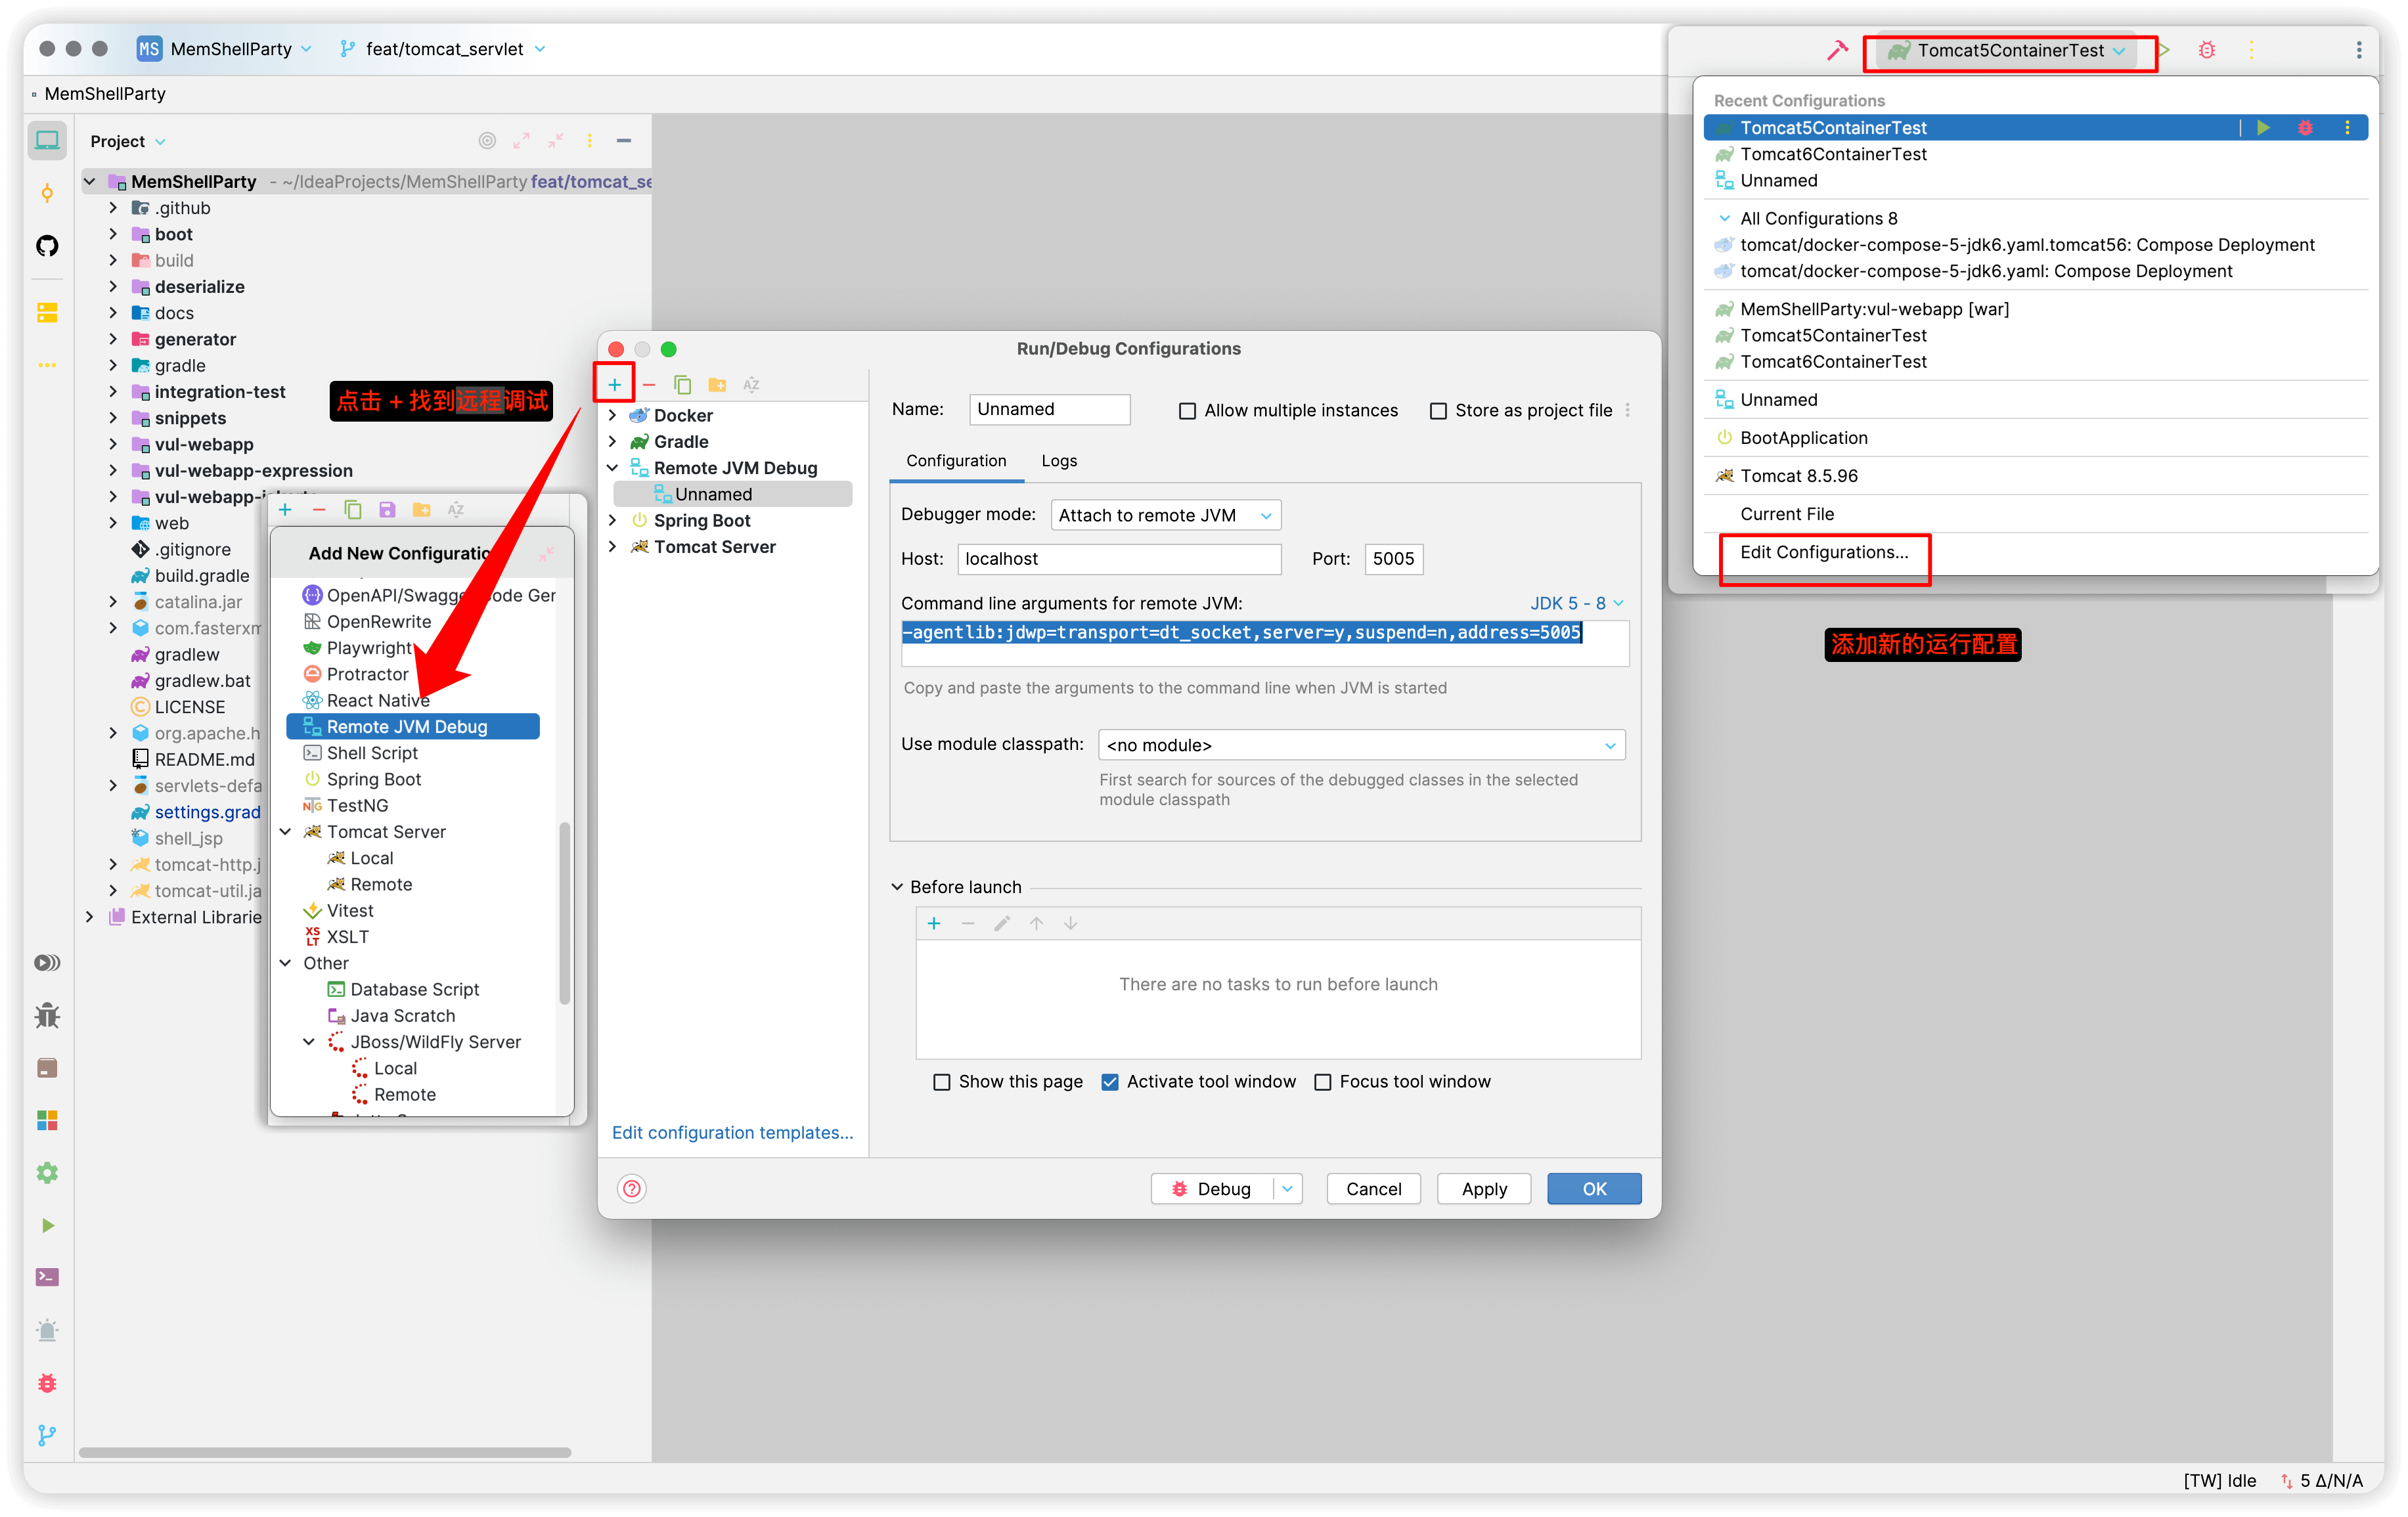2408x1517 pixels.
Task: Click the help question mark icon in dialog
Action: click(632, 1188)
